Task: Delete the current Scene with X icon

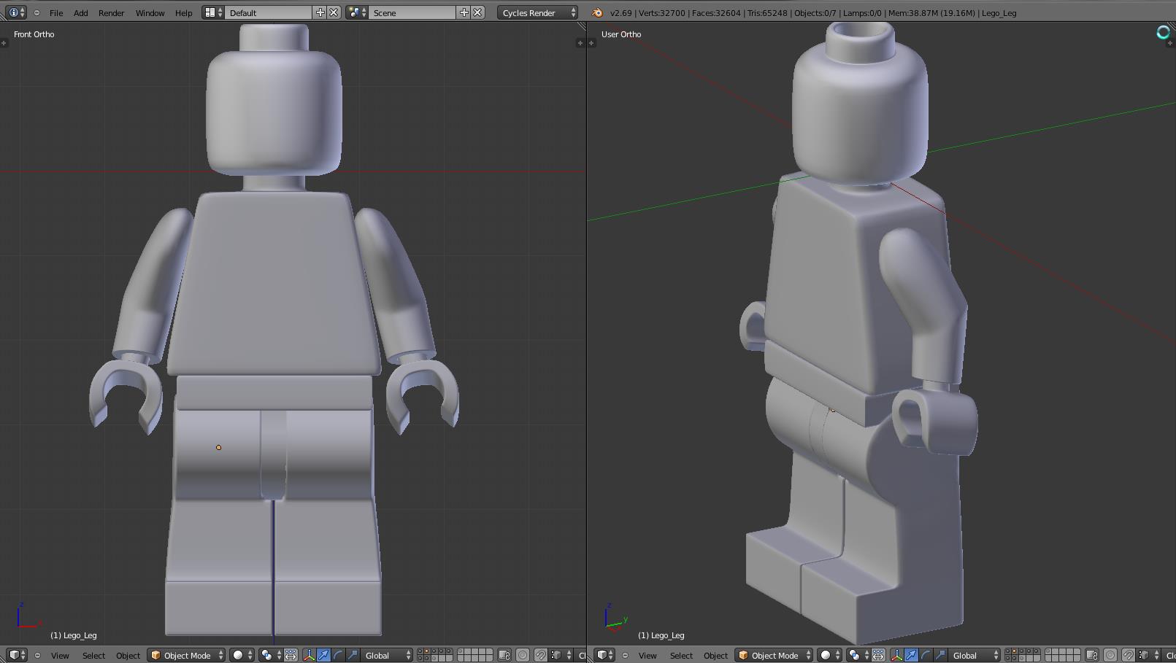Action: (x=477, y=12)
